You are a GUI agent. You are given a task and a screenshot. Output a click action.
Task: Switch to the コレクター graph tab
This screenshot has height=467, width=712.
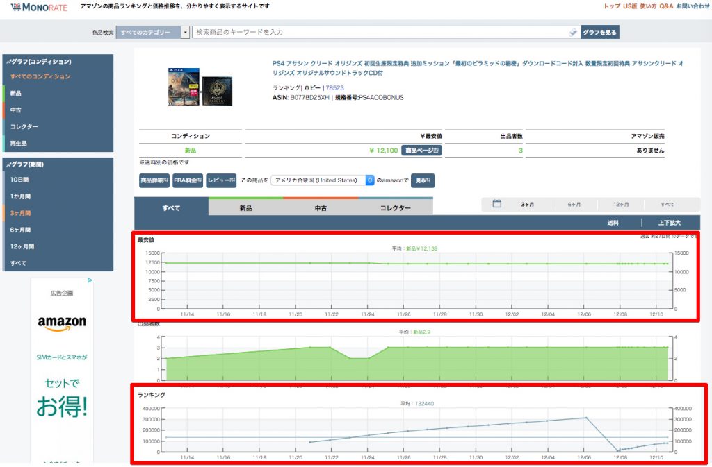coord(396,208)
